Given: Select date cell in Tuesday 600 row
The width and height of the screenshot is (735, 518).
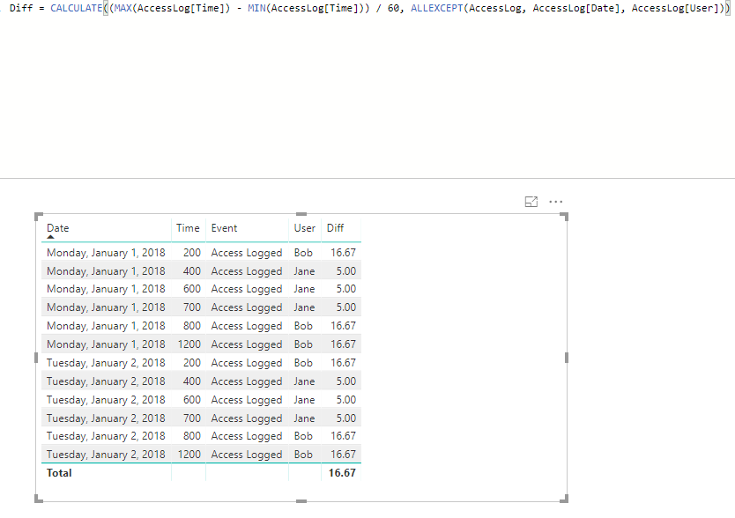Looking at the screenshot, I should point(106,400).
